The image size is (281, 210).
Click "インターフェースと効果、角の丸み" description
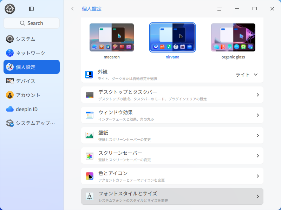126,119
